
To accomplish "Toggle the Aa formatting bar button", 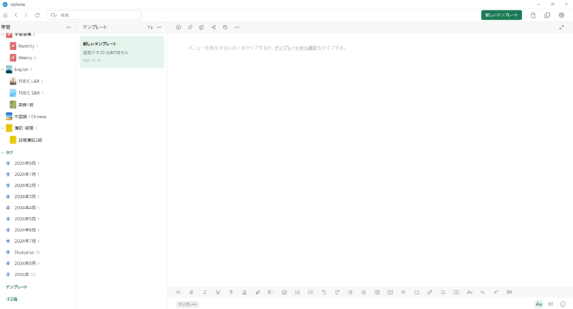I will point(539,304).
